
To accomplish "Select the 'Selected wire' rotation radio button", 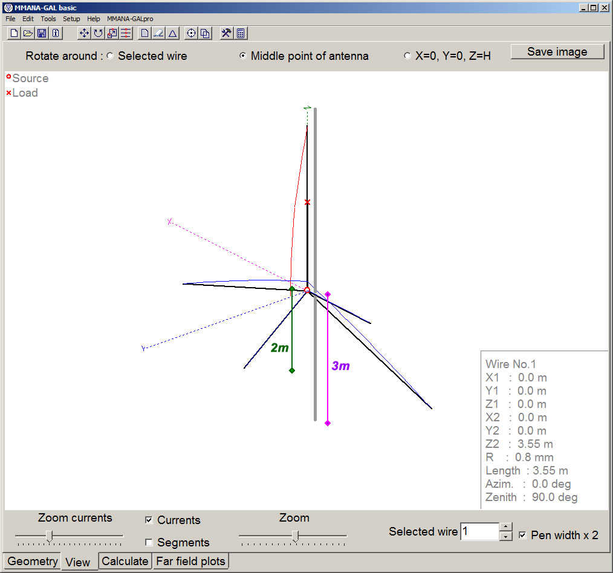I will [110, 56].
